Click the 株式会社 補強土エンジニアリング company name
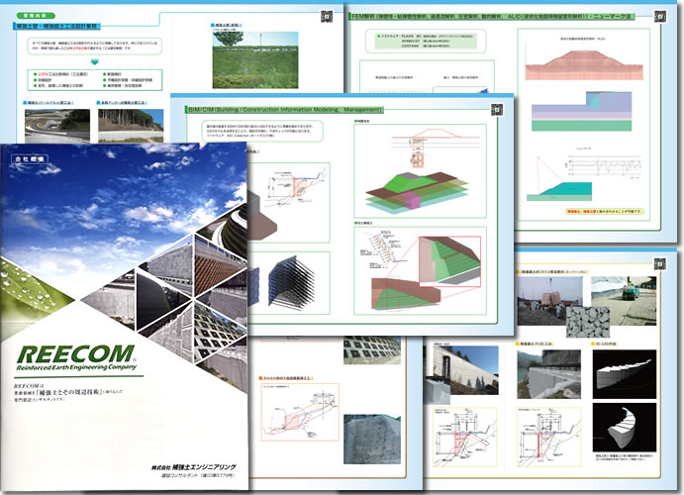 (194, 467)
